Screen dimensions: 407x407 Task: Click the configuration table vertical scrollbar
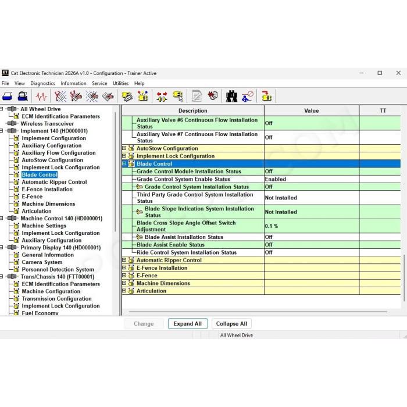click(x=404, y=278)
